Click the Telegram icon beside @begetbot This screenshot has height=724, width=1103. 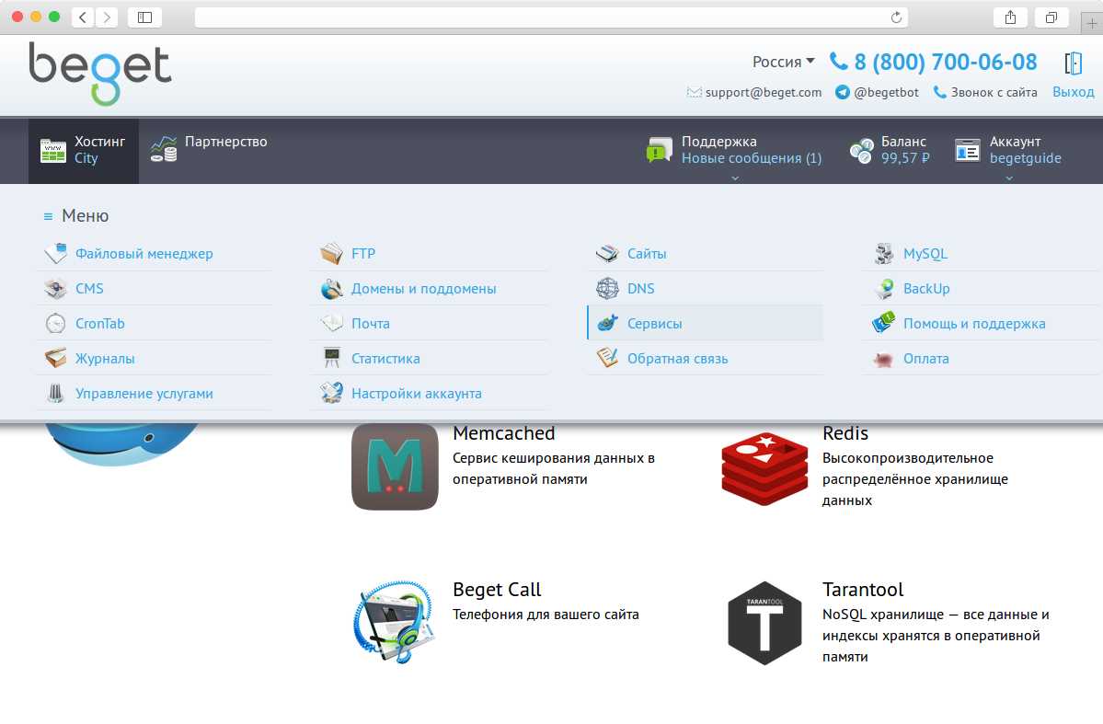pyautogui.click(x=842, y=92)
